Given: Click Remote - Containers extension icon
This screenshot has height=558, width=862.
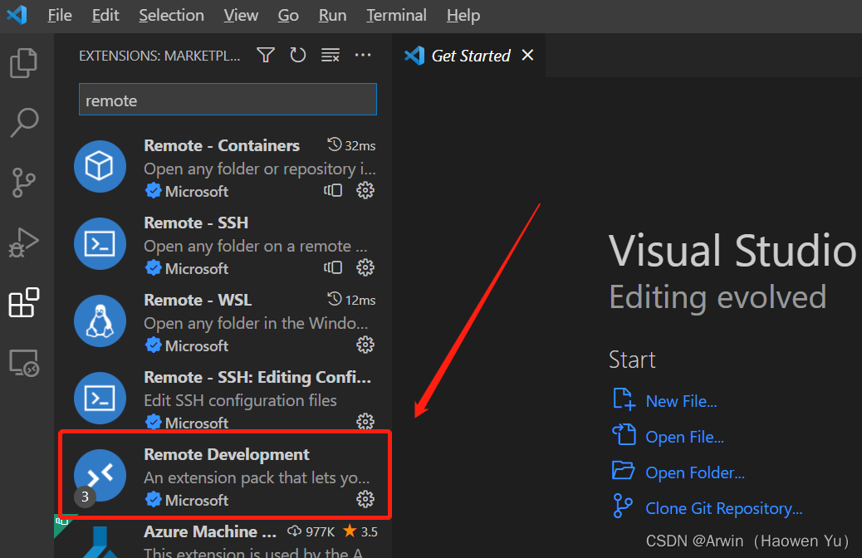Looking at the screenshot, I should pyautogui.click(x=100, y=166).
